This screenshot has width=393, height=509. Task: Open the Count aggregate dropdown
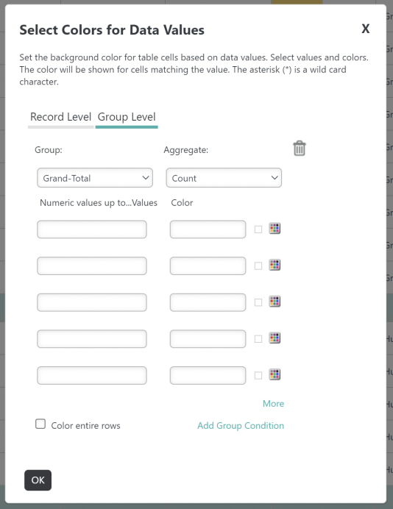pos(224,178)
